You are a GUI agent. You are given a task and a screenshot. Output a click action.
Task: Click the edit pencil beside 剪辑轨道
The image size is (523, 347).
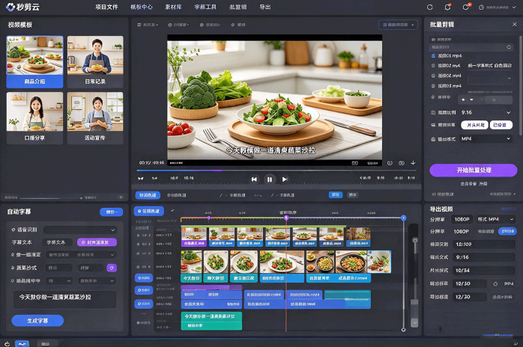[172, 211]
